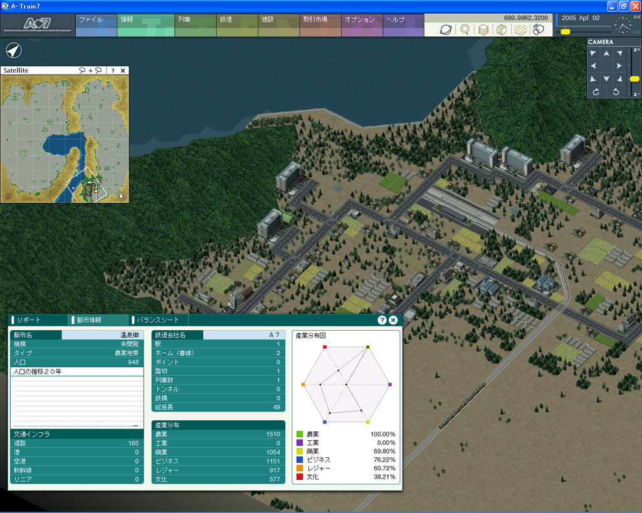Move camera left with the left arrow
The height and width of the screenshot is (513, 642).
click(x=593, y=66)
